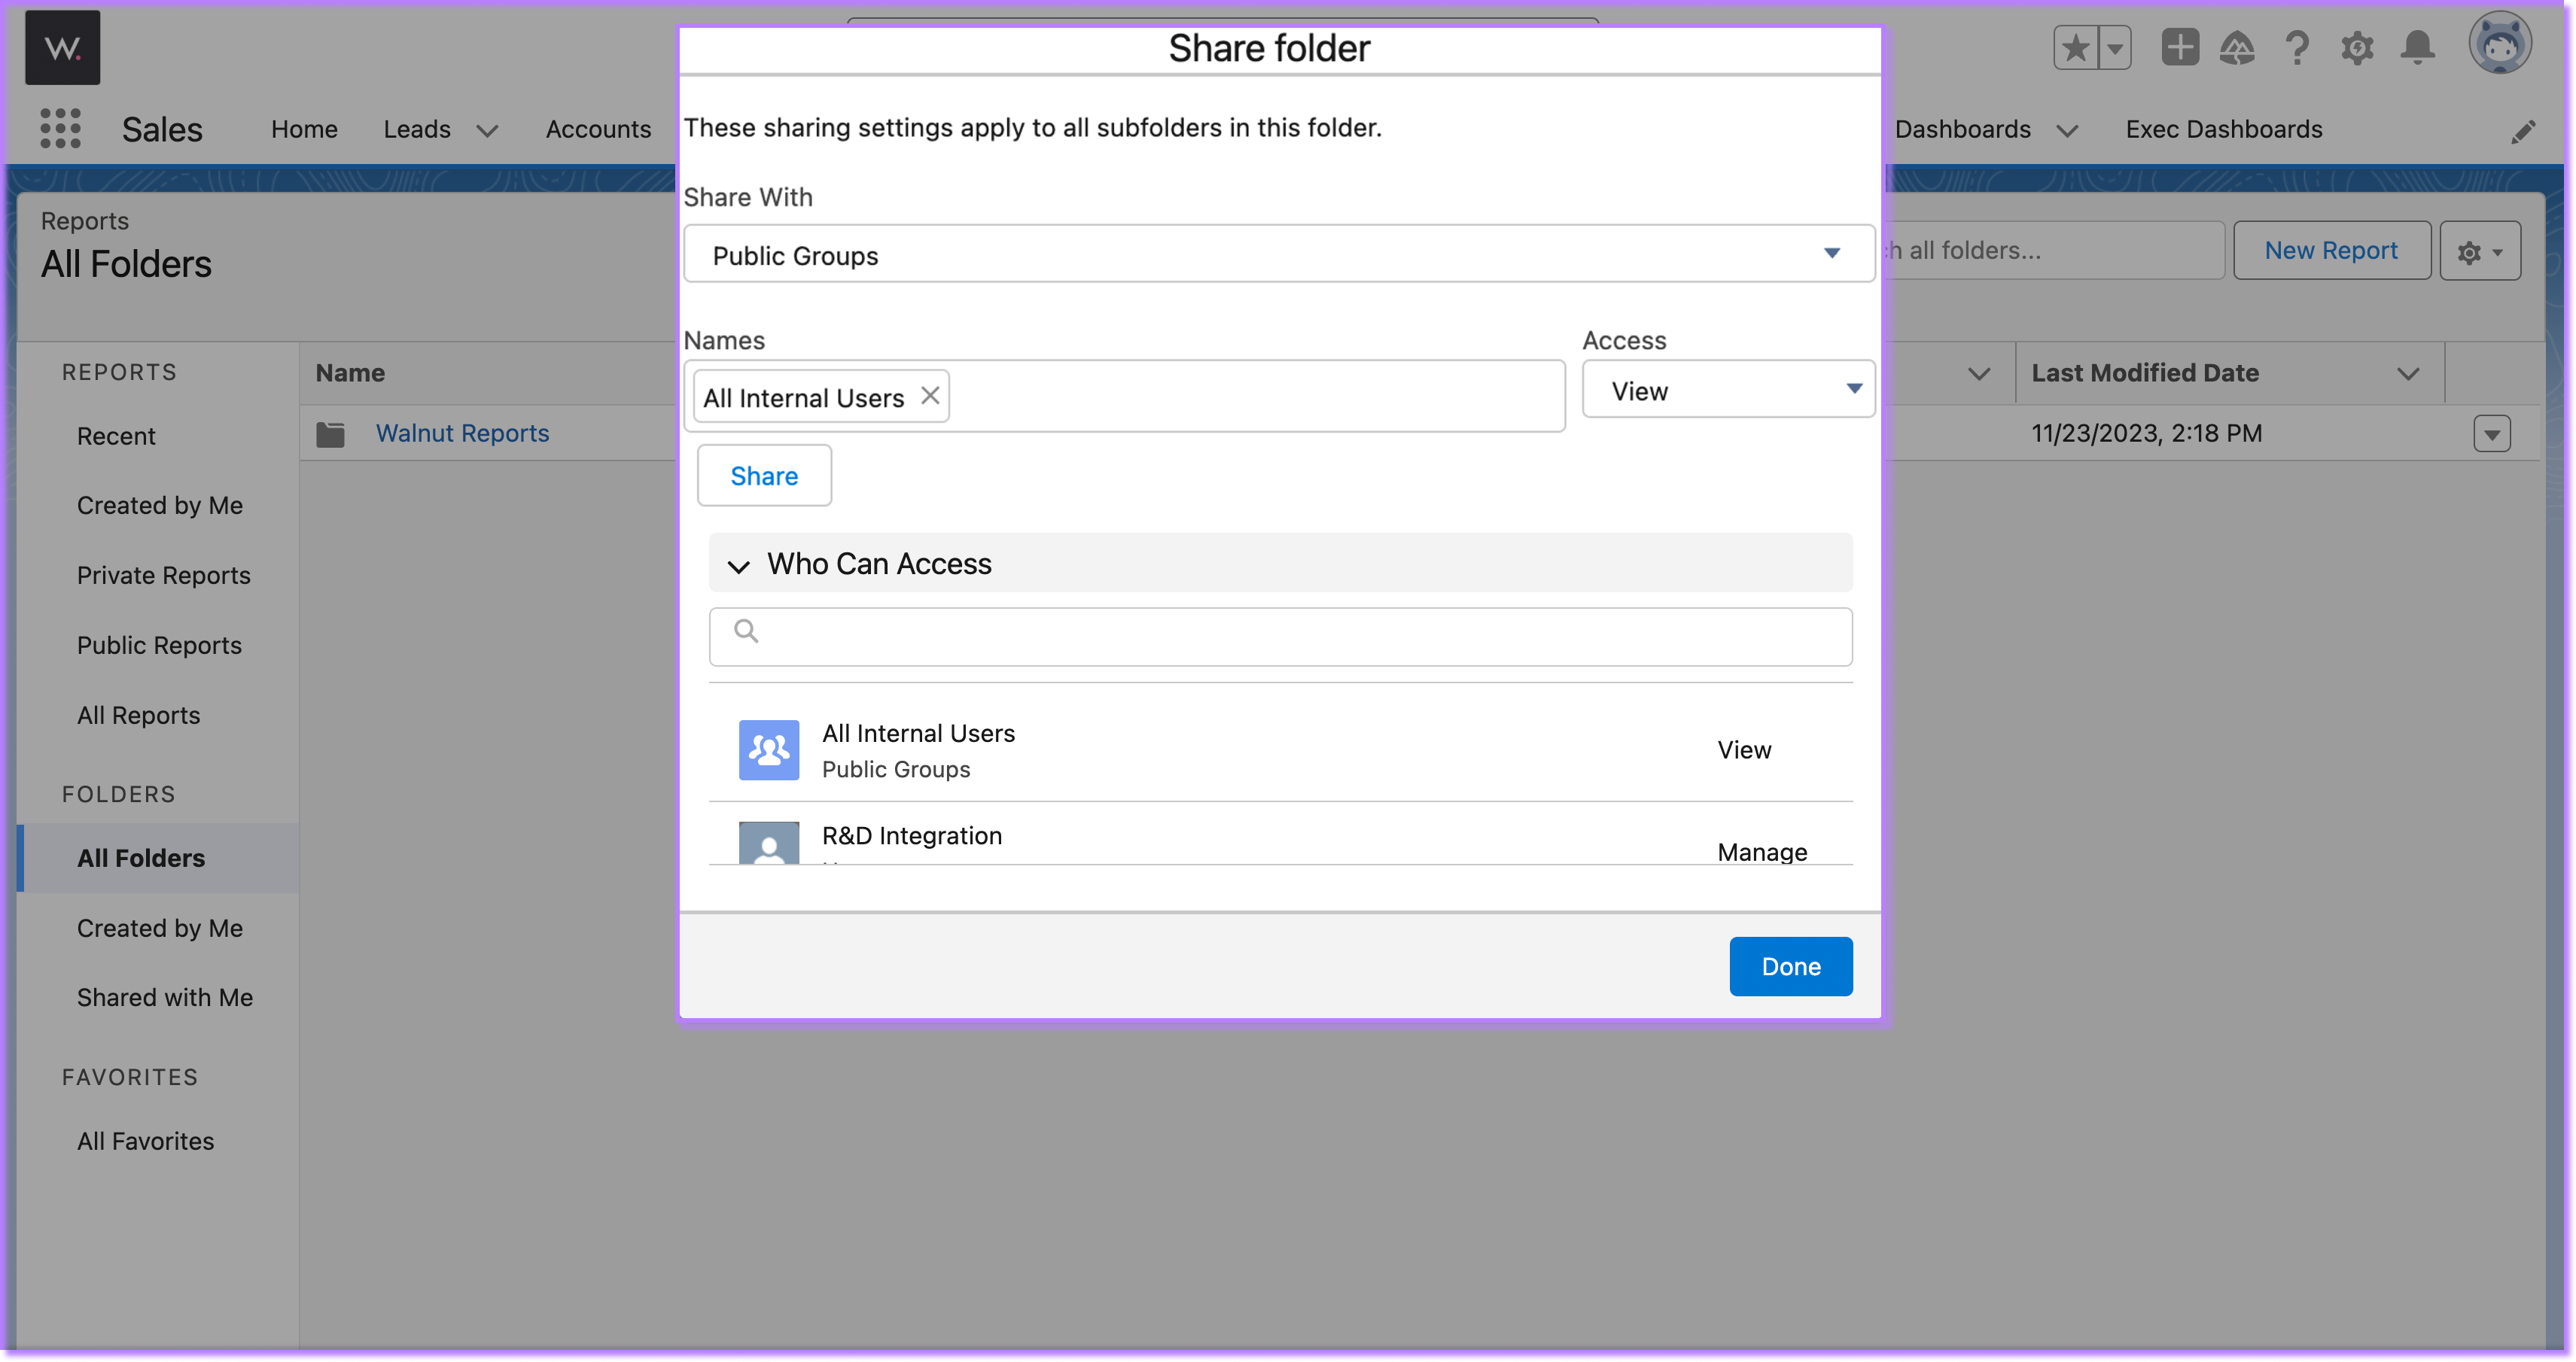Go to the Home tab
This screenshot has height=1362, width=2576.
pos(304,129)
